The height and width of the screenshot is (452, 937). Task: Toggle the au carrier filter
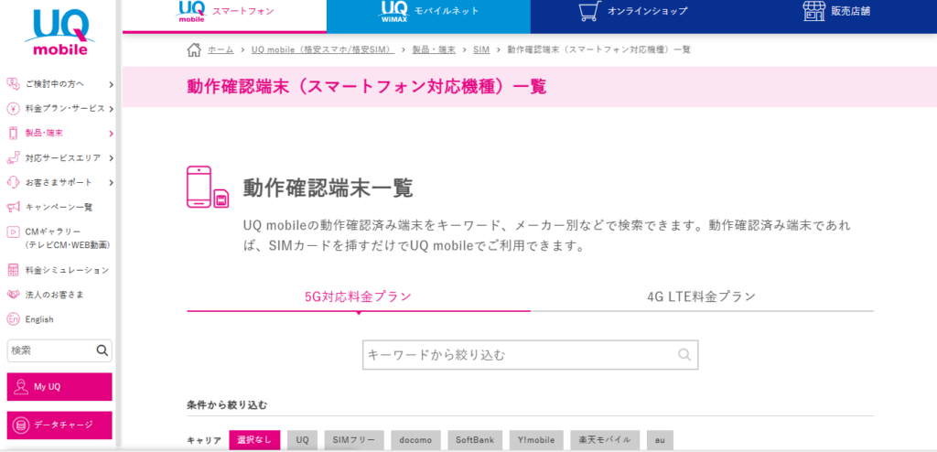[660, 440]
